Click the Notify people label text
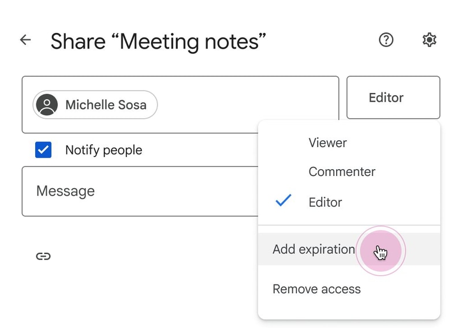Viewport: 462px width, 333px height. (x=103, y=151)
